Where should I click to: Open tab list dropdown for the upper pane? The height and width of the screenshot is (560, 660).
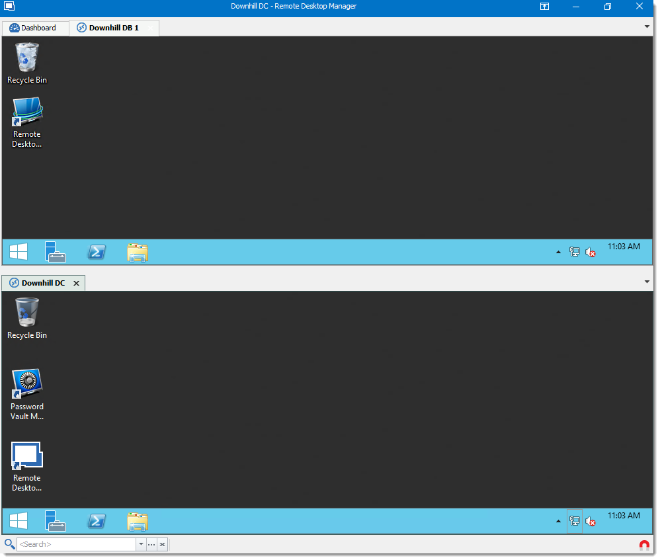coord(647,26)
